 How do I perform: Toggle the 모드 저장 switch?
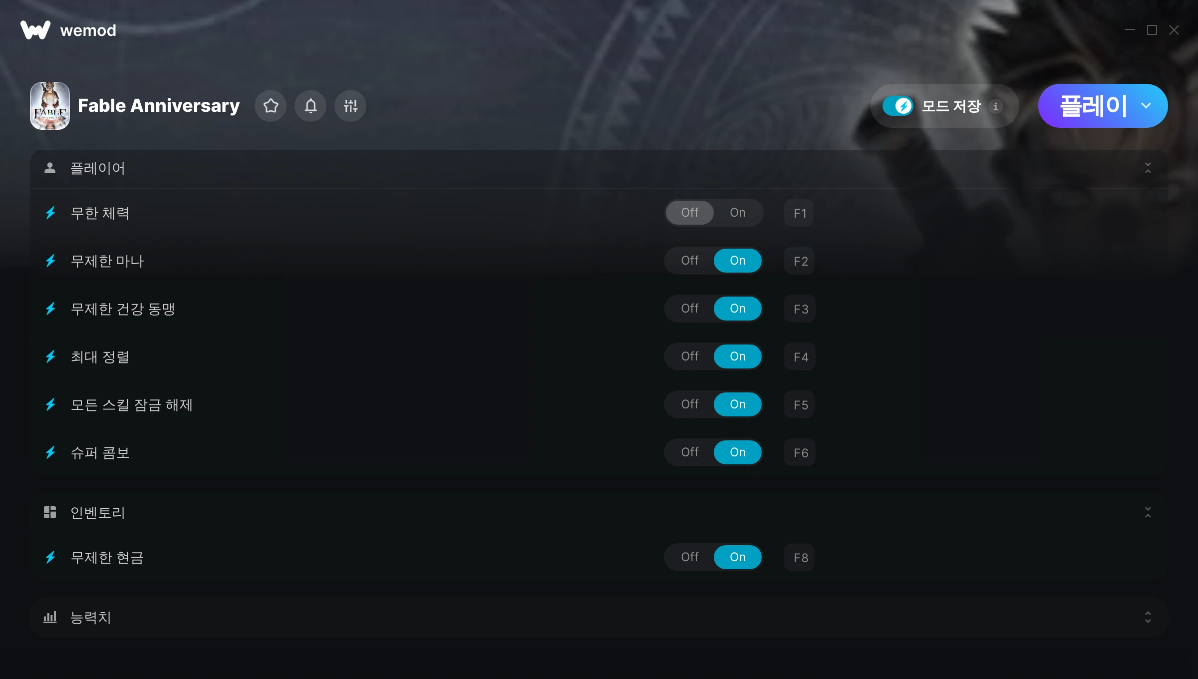pos(898,106)
